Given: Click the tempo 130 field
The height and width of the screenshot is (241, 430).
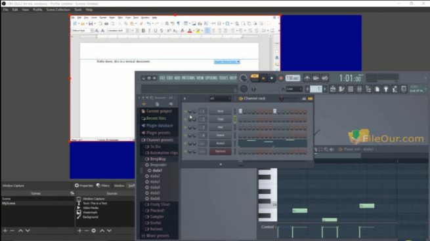Looking at the screenshot, I should click(293, 78).
